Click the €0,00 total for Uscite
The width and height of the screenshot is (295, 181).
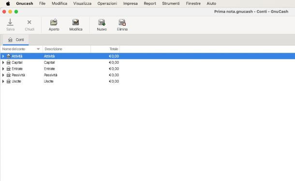pos(114,81)
